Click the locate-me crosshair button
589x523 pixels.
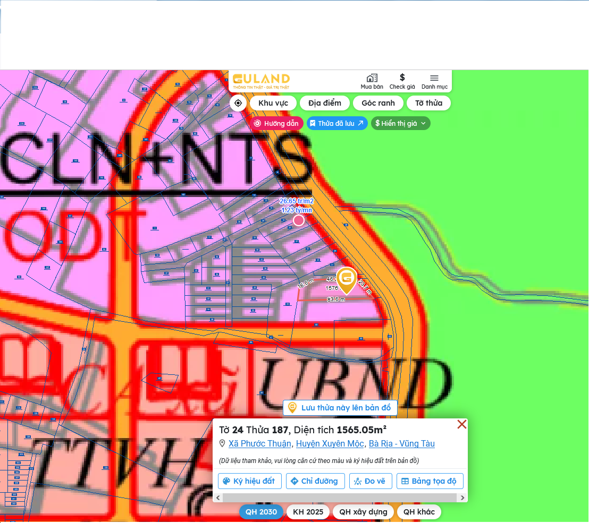(x=238, y=103)
